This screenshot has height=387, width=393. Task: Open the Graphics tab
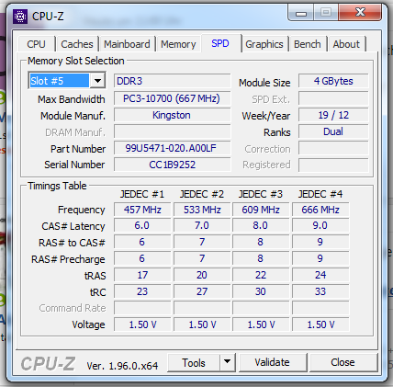[x=264, y=44]
